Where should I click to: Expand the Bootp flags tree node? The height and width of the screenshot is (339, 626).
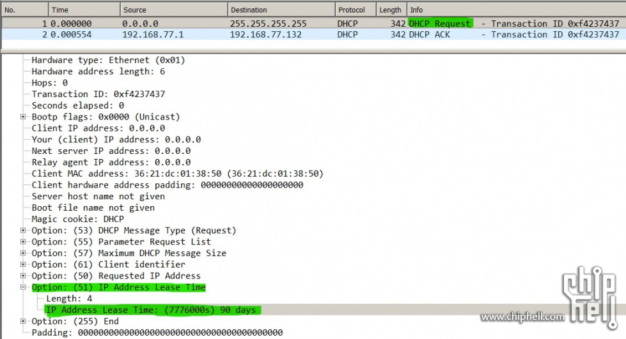point(23,117)
